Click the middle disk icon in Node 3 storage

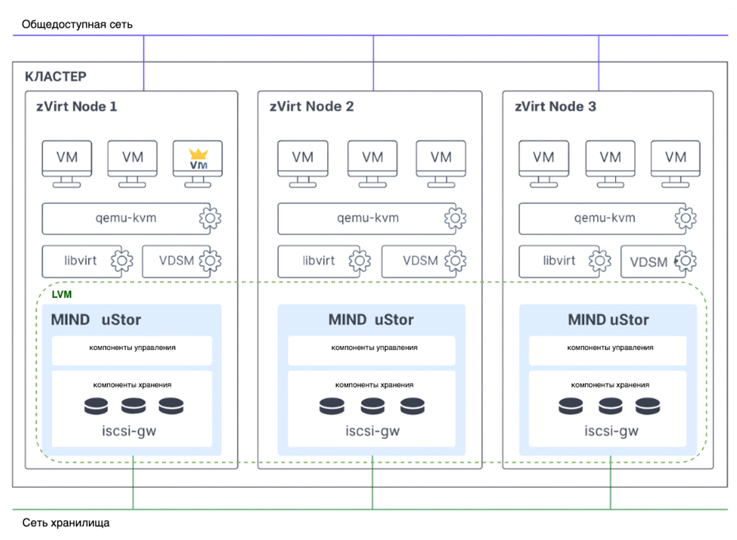611,406
